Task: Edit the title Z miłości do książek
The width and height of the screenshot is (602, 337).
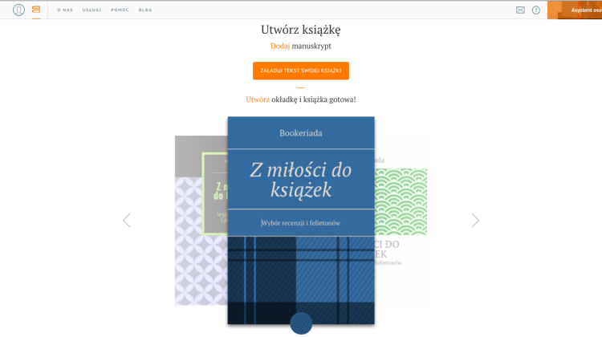Action: tap(301, 180)
